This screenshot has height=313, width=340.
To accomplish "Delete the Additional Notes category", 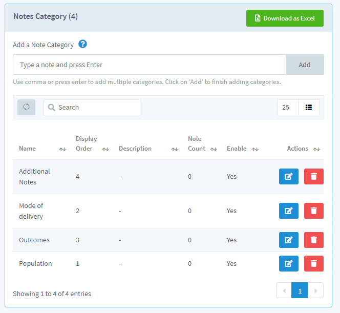I will click(x=314, y=177).
